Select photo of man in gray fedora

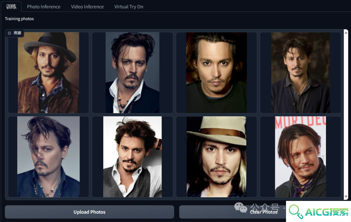point(48,72)
